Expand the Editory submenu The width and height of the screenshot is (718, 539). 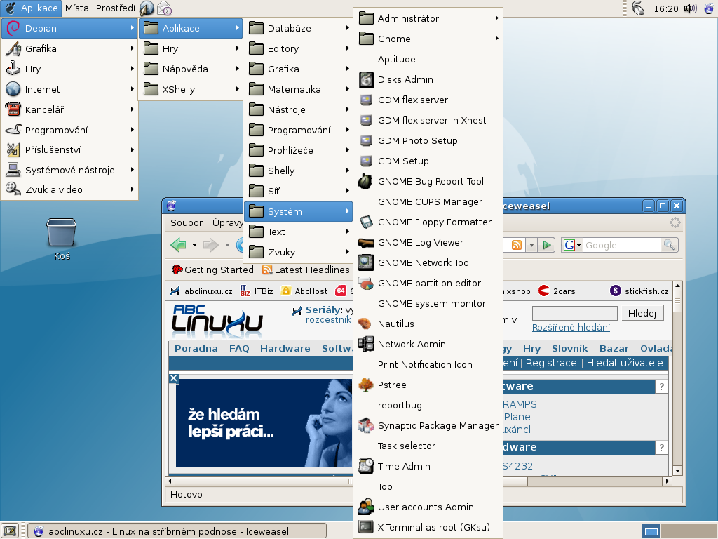298,48
